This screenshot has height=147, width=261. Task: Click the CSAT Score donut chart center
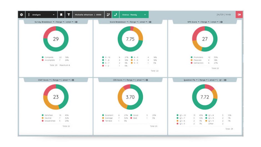click(x=56, y=97)
